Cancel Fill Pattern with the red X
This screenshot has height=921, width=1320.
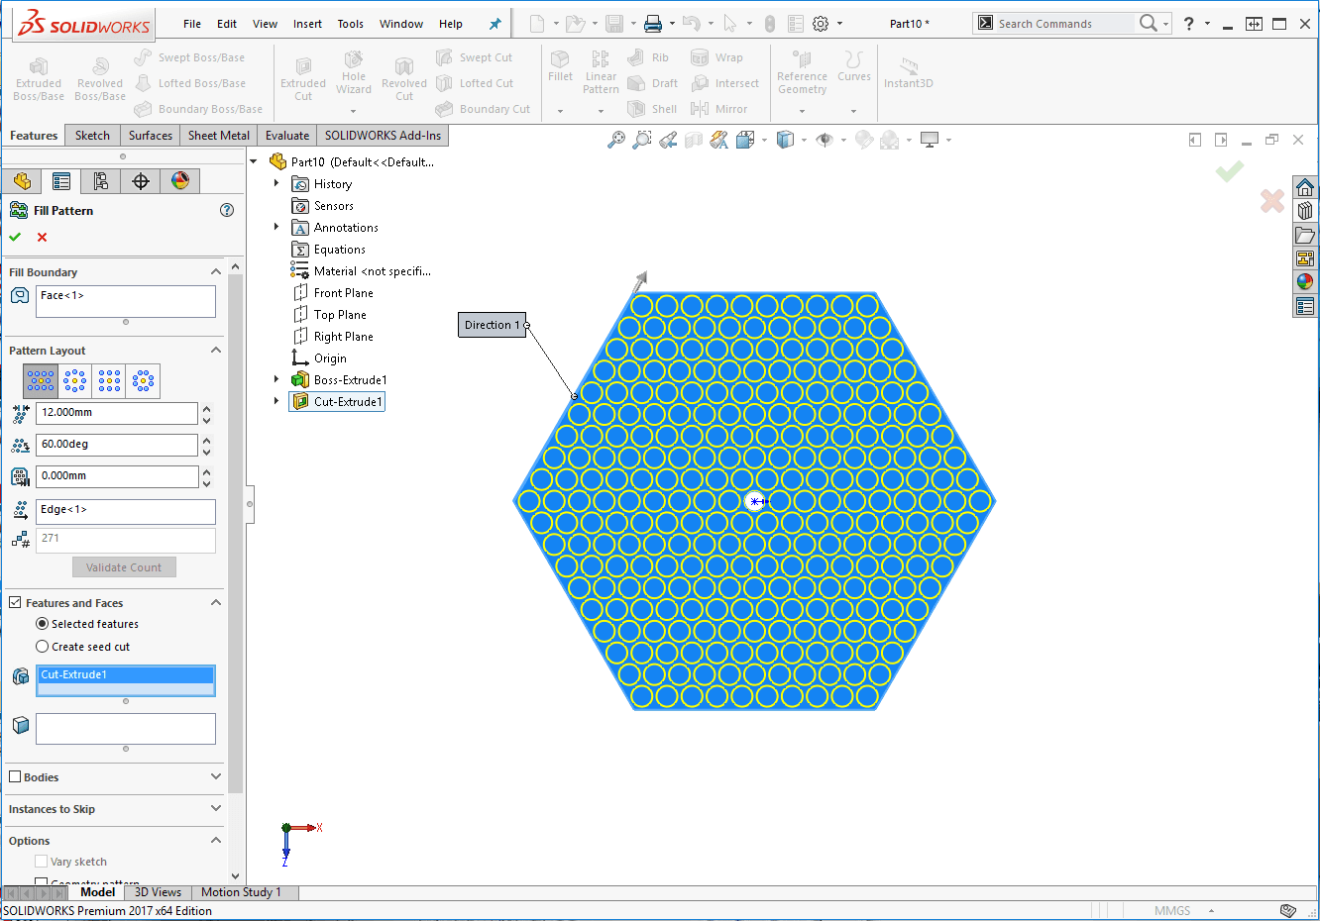click(x=42, y=237)
